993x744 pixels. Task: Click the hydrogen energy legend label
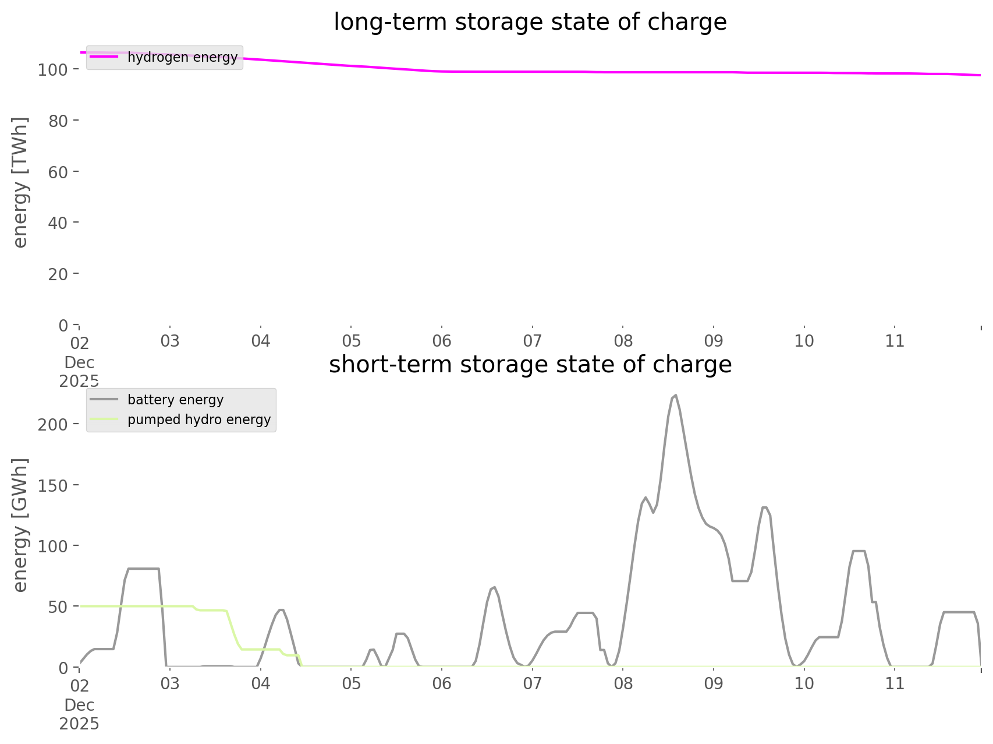[x=182, y=57]
